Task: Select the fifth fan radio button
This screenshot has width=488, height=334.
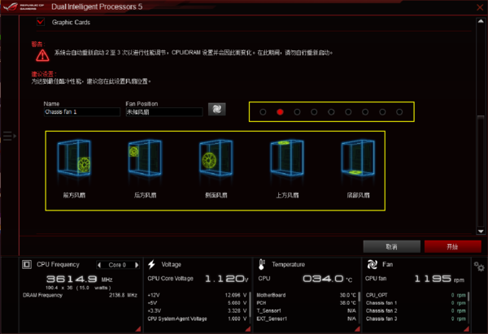Action: [331, 112]
